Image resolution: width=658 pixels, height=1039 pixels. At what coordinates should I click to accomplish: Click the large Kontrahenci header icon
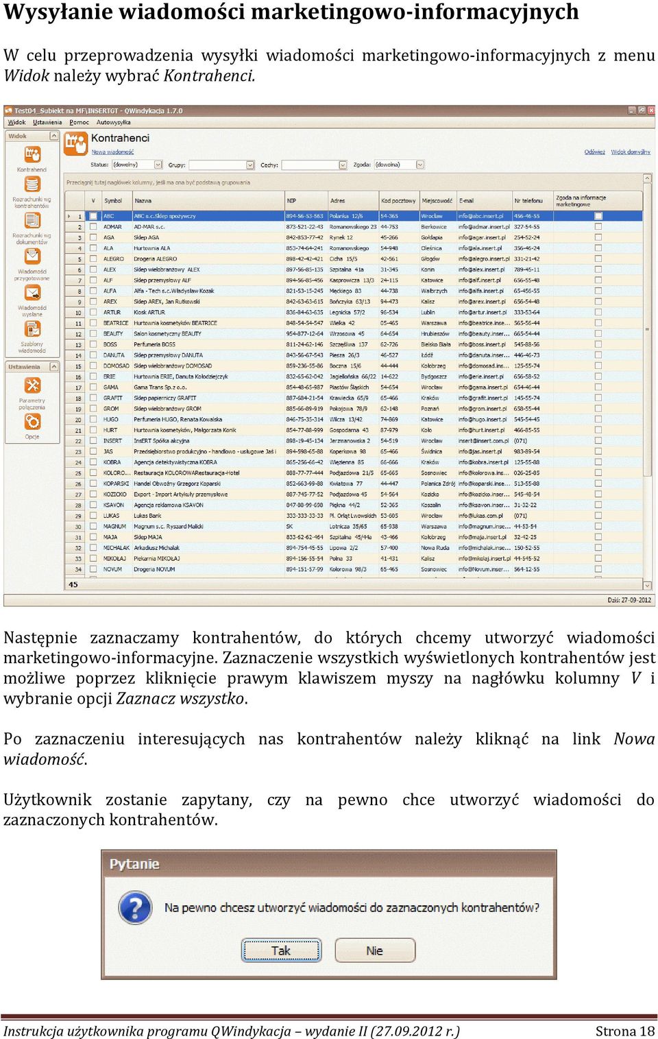click(75, 143)
